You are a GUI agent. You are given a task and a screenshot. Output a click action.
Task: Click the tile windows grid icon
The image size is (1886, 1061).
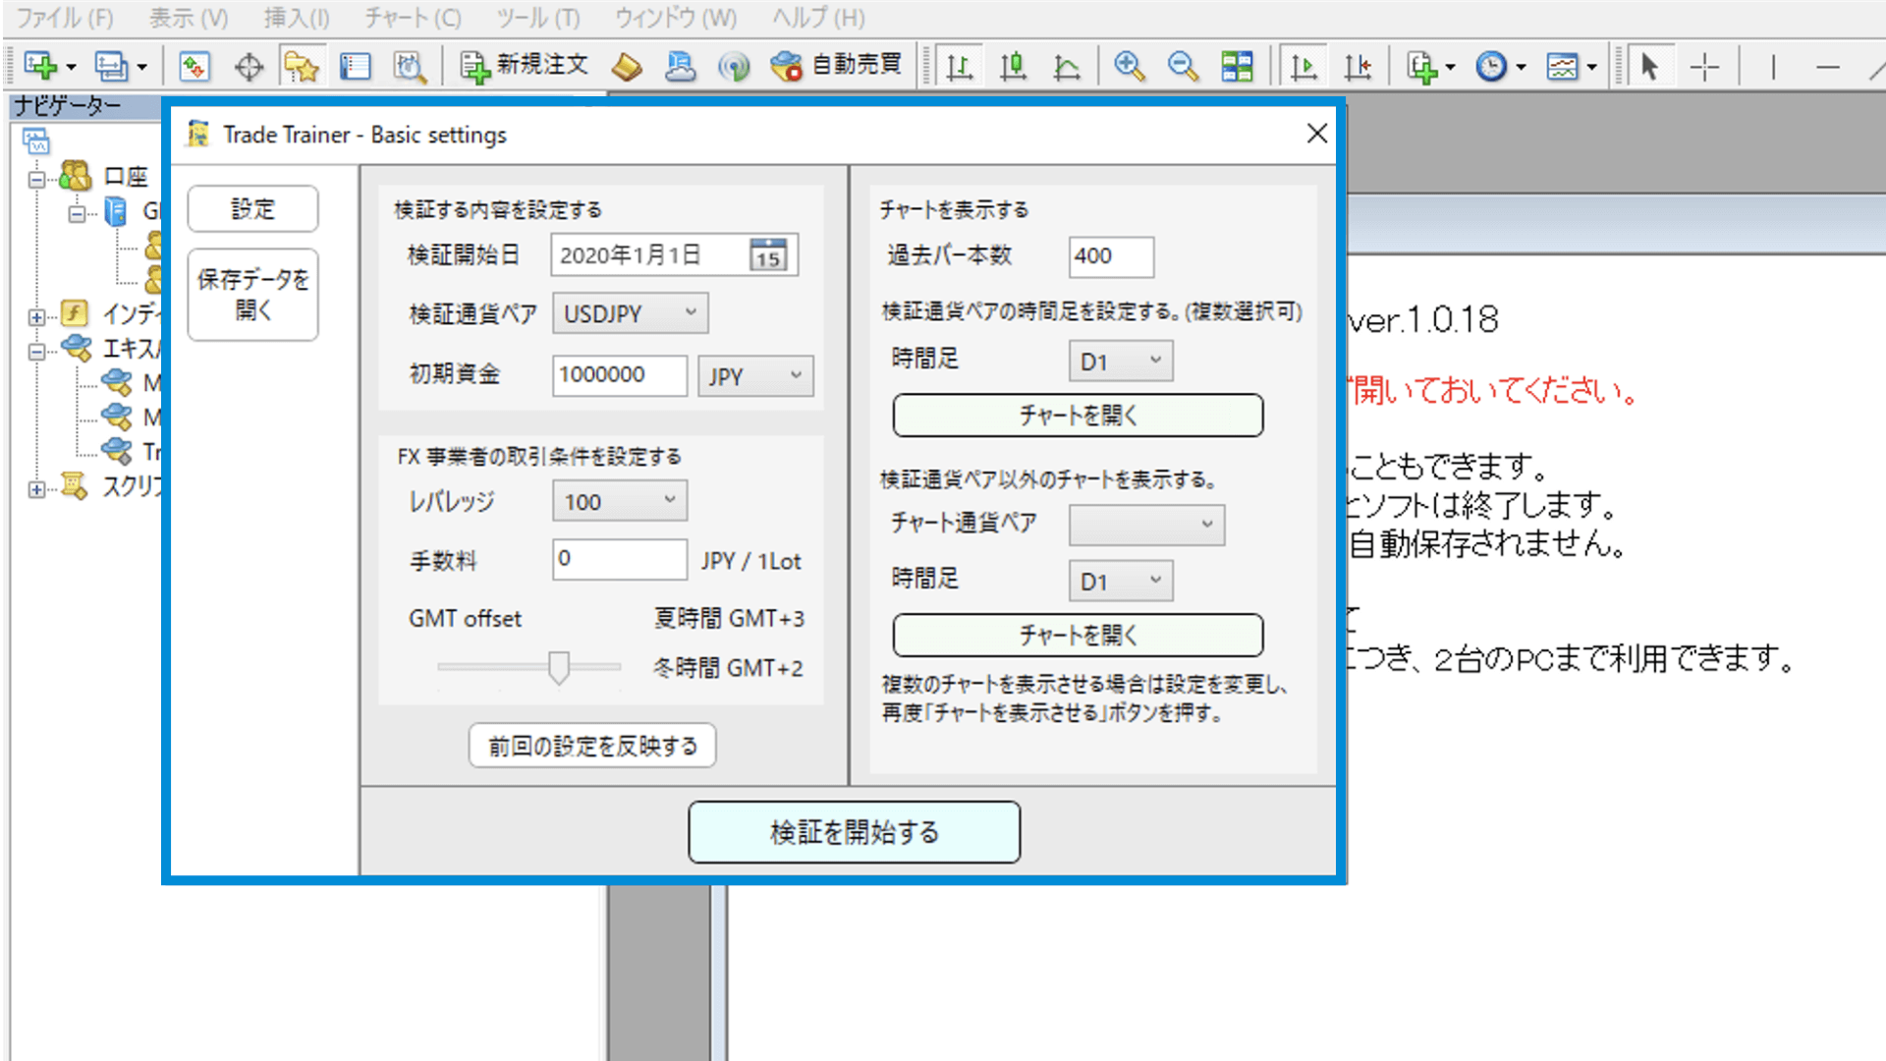tap(1237, 66)
